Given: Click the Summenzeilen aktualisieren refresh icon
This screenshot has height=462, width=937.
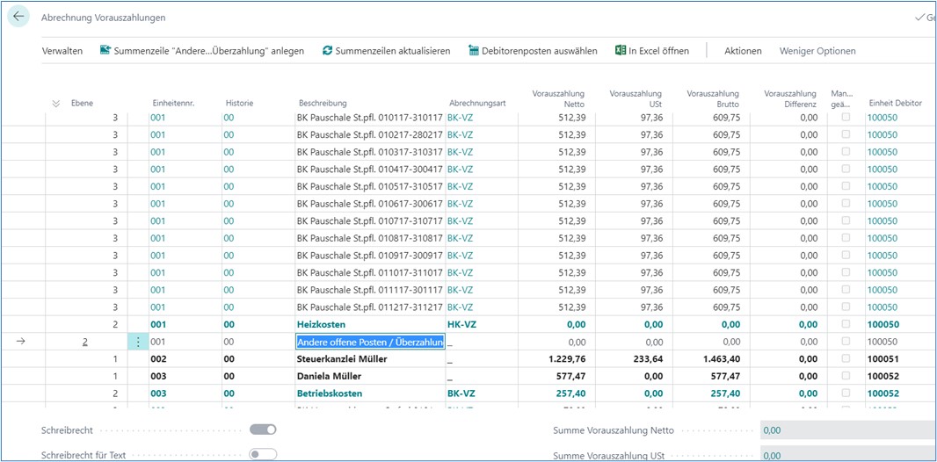Looking at the screenshot, I should pos(328,51).
